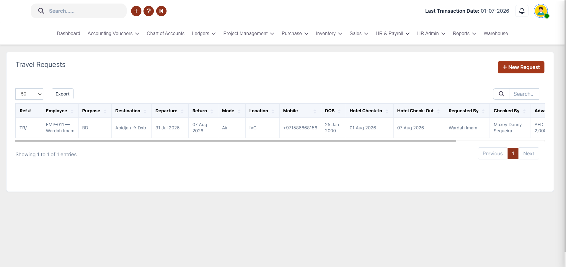Click the top search bar magnifier icon
The width and height of the screenshot is (566, 267).
coord(41,11)
